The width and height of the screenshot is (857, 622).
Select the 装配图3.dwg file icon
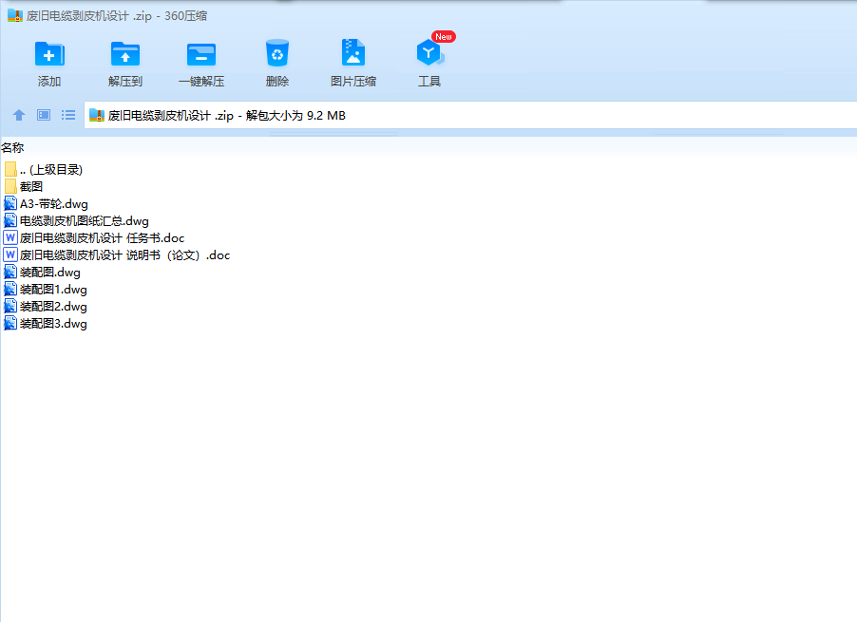tap(10, 323)
